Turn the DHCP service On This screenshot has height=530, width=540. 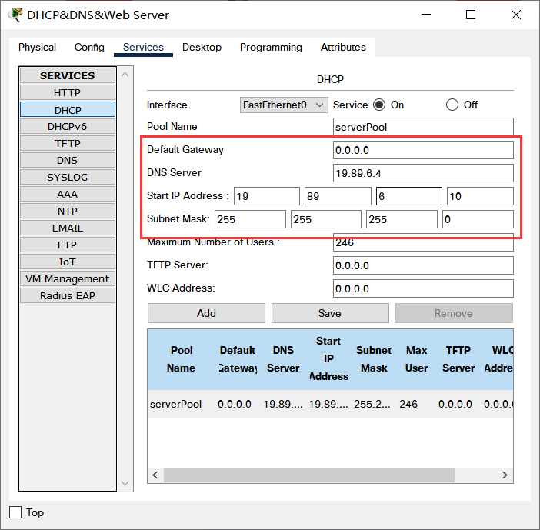[x=379, y=105]
